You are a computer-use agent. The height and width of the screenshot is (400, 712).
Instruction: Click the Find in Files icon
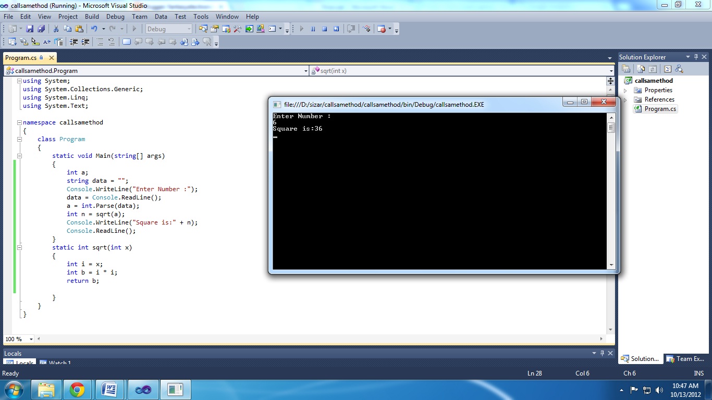[203, 29]
